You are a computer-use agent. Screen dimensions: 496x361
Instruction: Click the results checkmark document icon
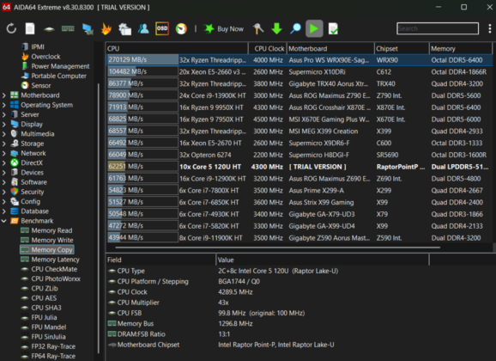click(x=333, y=29)
